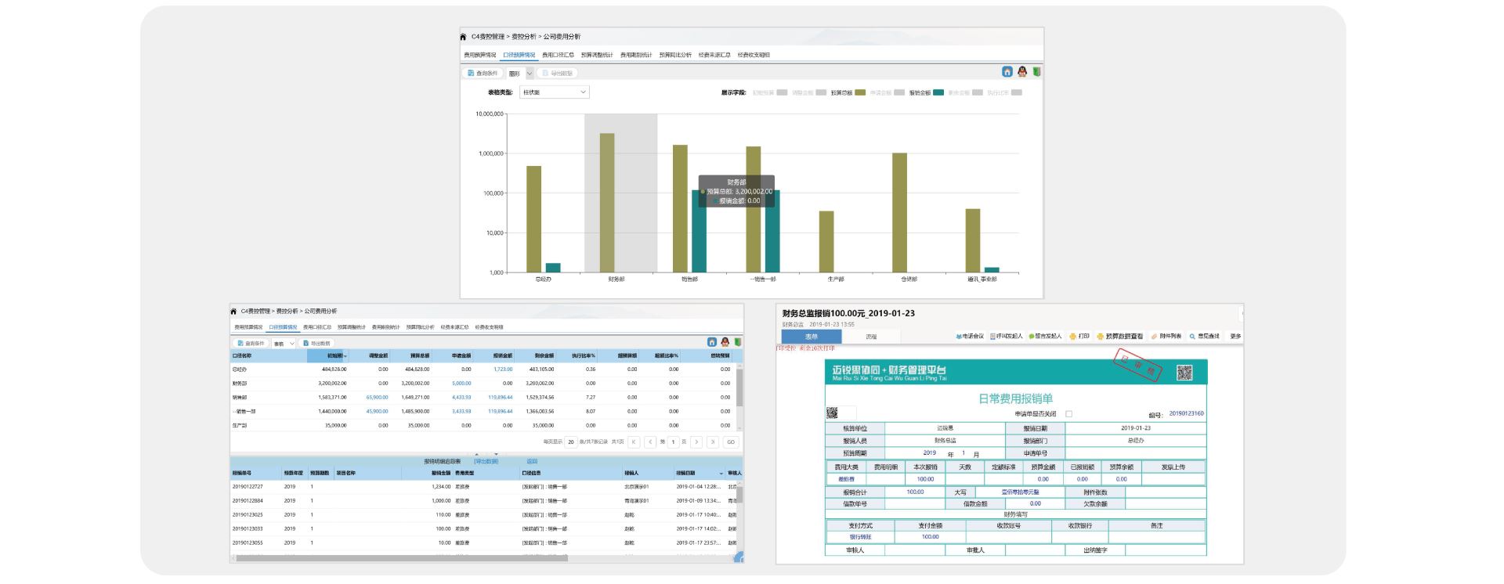Check the 申请单是否关闭 checkbox

[x=1068, y=414]
